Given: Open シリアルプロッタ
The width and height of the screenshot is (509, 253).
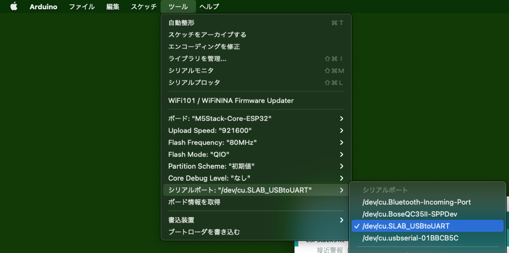Looking at the screenshot, I should 256,83.
